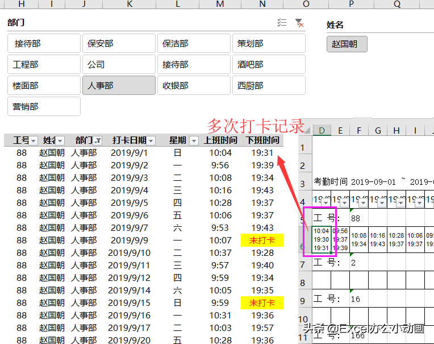
Task: Enable multi-select in the 部门 slicer
Action: 282,22
